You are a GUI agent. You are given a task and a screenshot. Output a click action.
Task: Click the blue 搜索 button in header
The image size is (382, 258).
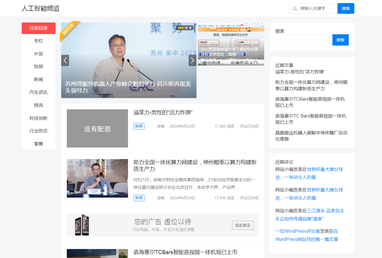click(x=346, y=8)
